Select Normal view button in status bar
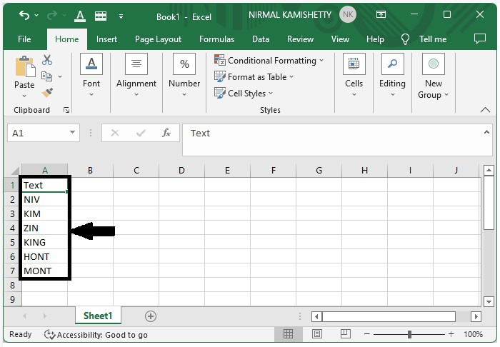Viewport: 500px width, 347px height. [x=288, y=334]
